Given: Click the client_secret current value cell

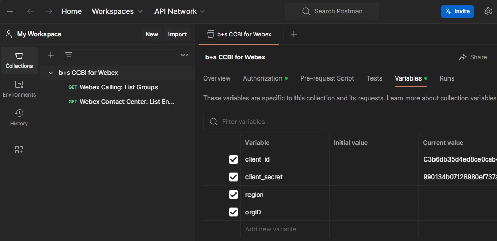Looking at the screenshot, I should click(458, 176).
